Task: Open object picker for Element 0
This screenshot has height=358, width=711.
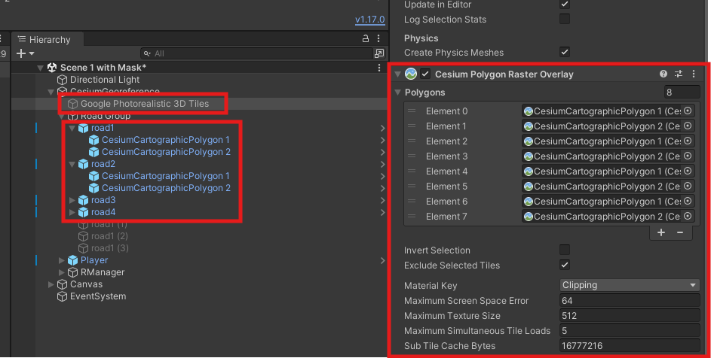Action: (688, 111)
